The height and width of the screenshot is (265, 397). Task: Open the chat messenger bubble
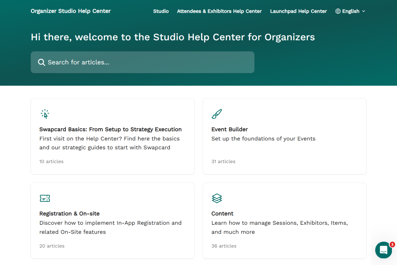click(x=384, y=250)
